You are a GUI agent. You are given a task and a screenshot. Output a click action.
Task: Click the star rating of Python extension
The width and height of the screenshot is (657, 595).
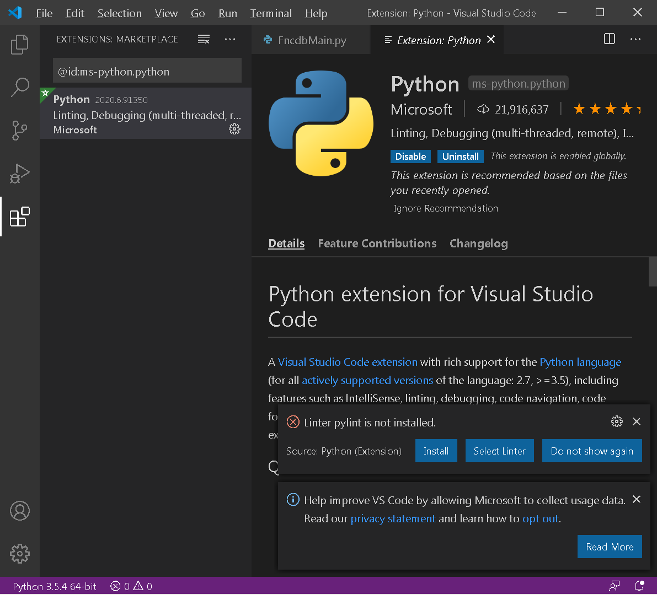tap(607, 109)
